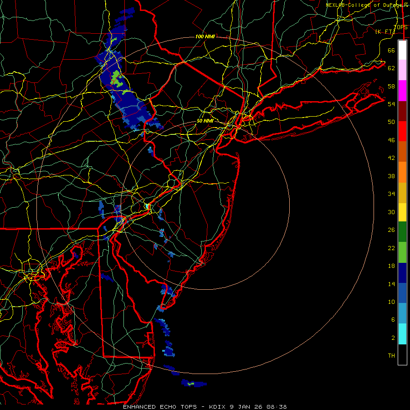Click the black TH threshold legend band
Image resolution: width=410 pixels, height=410 pixels.
[402, 354]
